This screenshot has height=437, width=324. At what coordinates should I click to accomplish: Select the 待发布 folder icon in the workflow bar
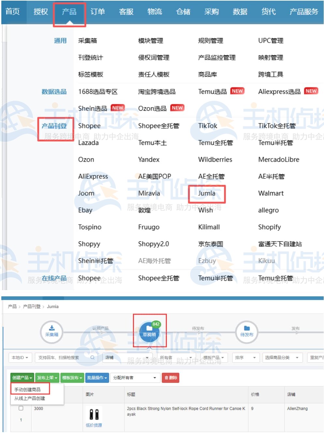pyautogui.click(x=247, y=329)
